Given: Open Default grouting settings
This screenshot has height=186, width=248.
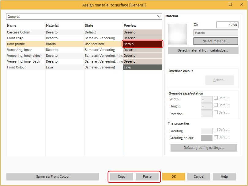Looking at the screenshot, I should [204, 148].
